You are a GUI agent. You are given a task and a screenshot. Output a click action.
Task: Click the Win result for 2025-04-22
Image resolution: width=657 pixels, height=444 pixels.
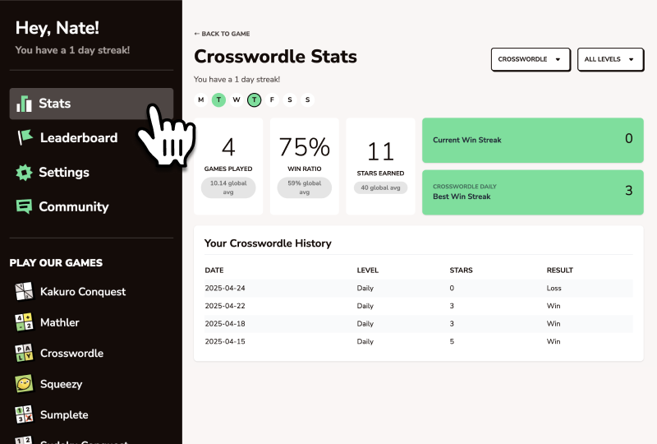coord(554,306)
